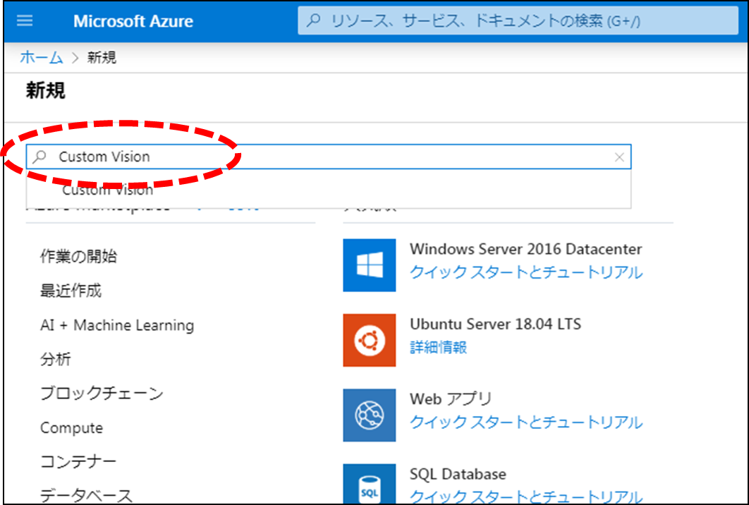Click the magnifier icon in global search
Screen dimensions: 749x505
313,20
